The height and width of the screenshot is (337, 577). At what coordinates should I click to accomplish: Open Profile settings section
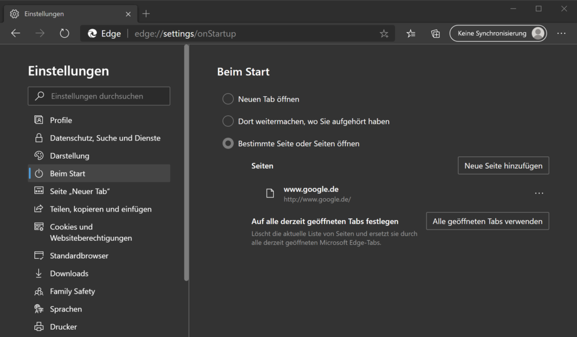coord(99,120)
